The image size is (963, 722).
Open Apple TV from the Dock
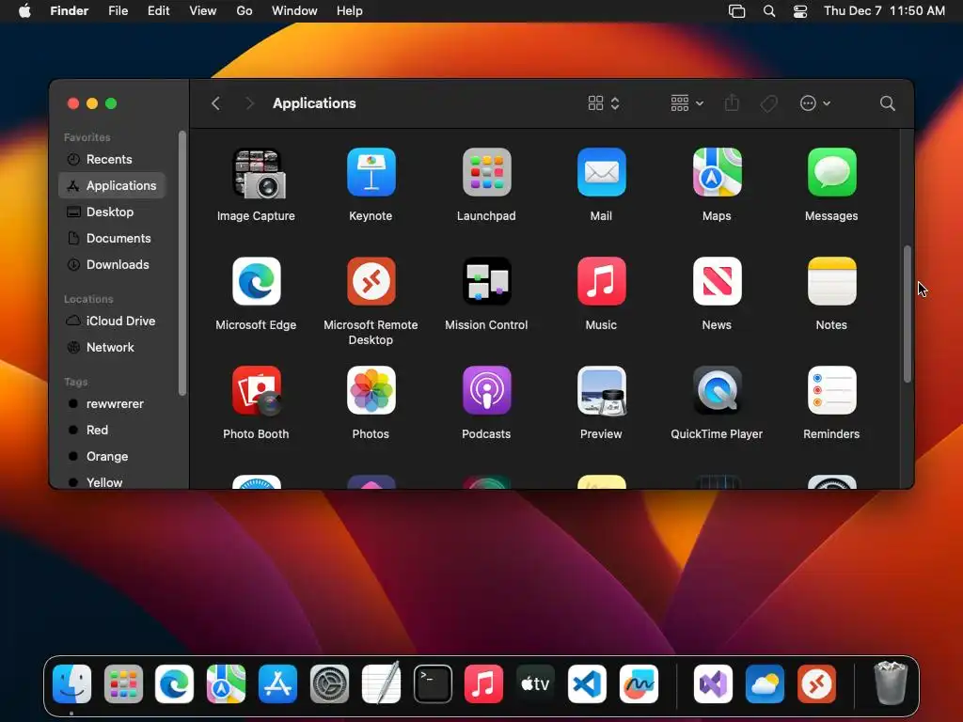click(x=535, y=683)
